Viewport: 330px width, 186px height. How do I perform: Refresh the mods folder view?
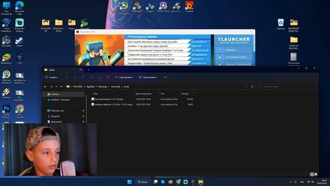(x=252, y=86)
